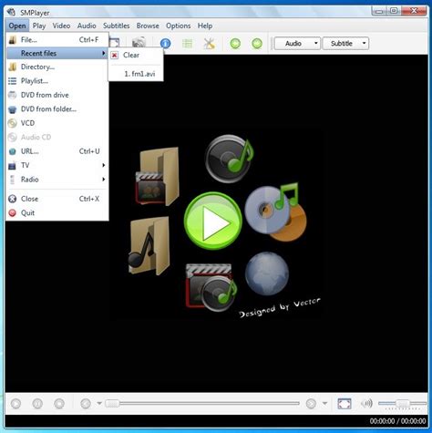Click the stop button in control bar

pos(59,404)
